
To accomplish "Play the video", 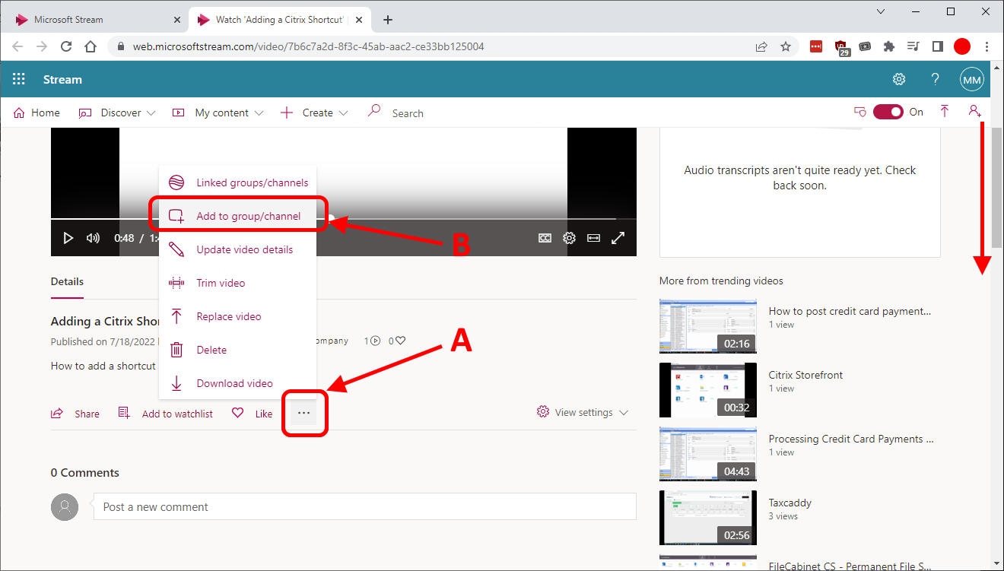I will coord(68,238).
